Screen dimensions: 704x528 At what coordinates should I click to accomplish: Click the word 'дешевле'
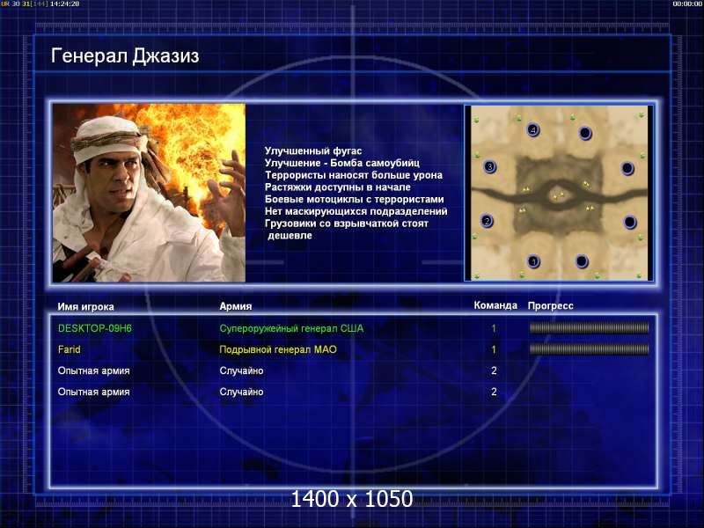pos(290,236)
